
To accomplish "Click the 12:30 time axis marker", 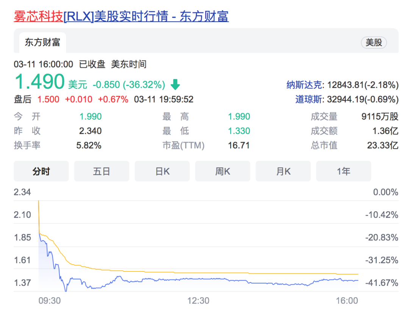I will tap(198, 301).
